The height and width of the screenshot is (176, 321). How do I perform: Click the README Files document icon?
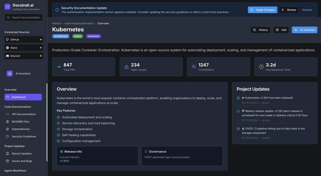click(8, 122)
